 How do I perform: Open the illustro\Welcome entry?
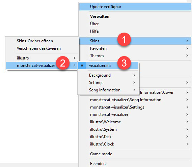click(x=135, y=122)
